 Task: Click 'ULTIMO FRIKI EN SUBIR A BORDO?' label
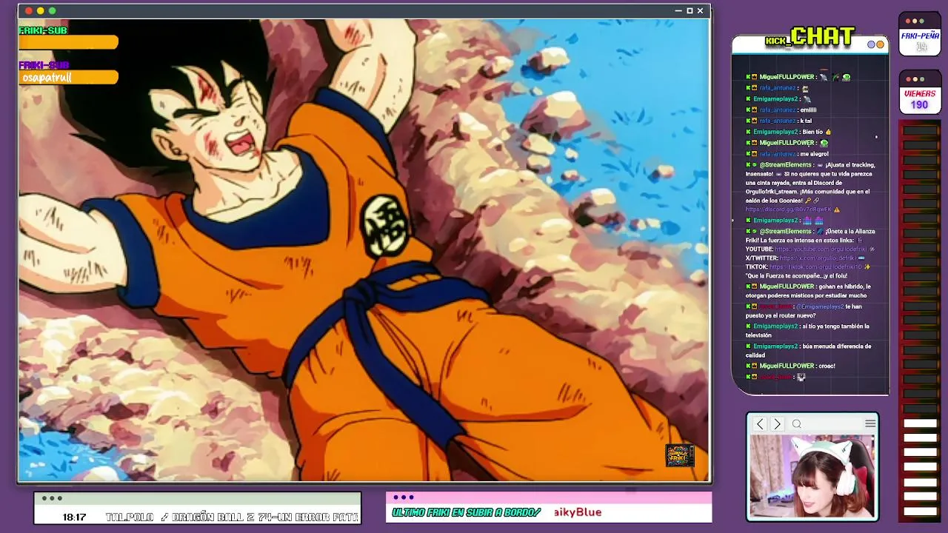(467, 512)
